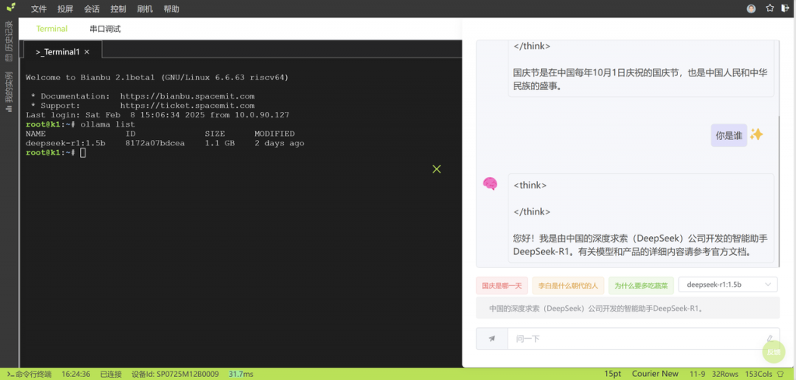This screenshot has height=380, width=796.
Task: Open 我的实例 sidebar panel
Action: pyautogui.click(x=9, y=92)
